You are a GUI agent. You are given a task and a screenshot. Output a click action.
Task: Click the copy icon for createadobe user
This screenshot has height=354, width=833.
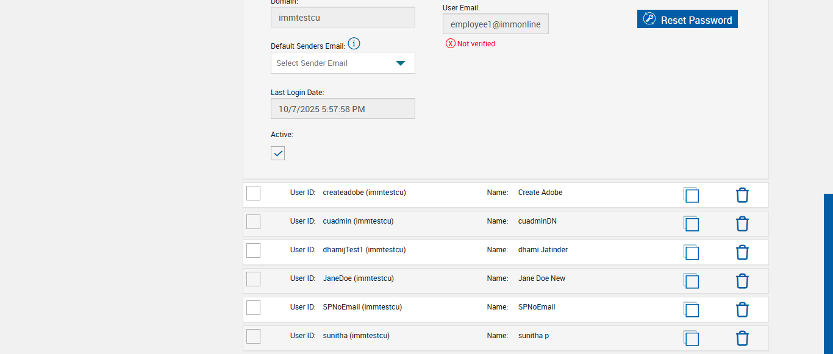pyautogui.click(x=691, y=195)
